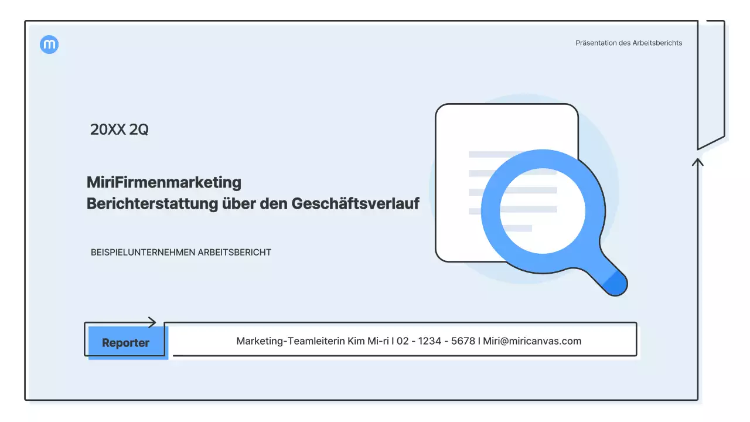
Task: Click the MiriFirmenmarketing title line
Action: pos(164,182)
